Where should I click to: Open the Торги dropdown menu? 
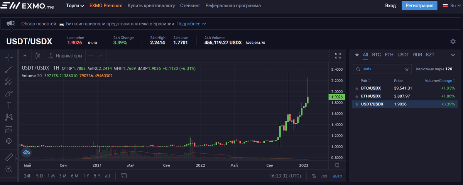(75, 6)
